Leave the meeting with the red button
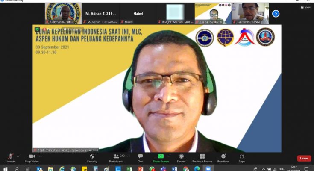This screenshot has width=314, height=171. (x=304, y=158)
